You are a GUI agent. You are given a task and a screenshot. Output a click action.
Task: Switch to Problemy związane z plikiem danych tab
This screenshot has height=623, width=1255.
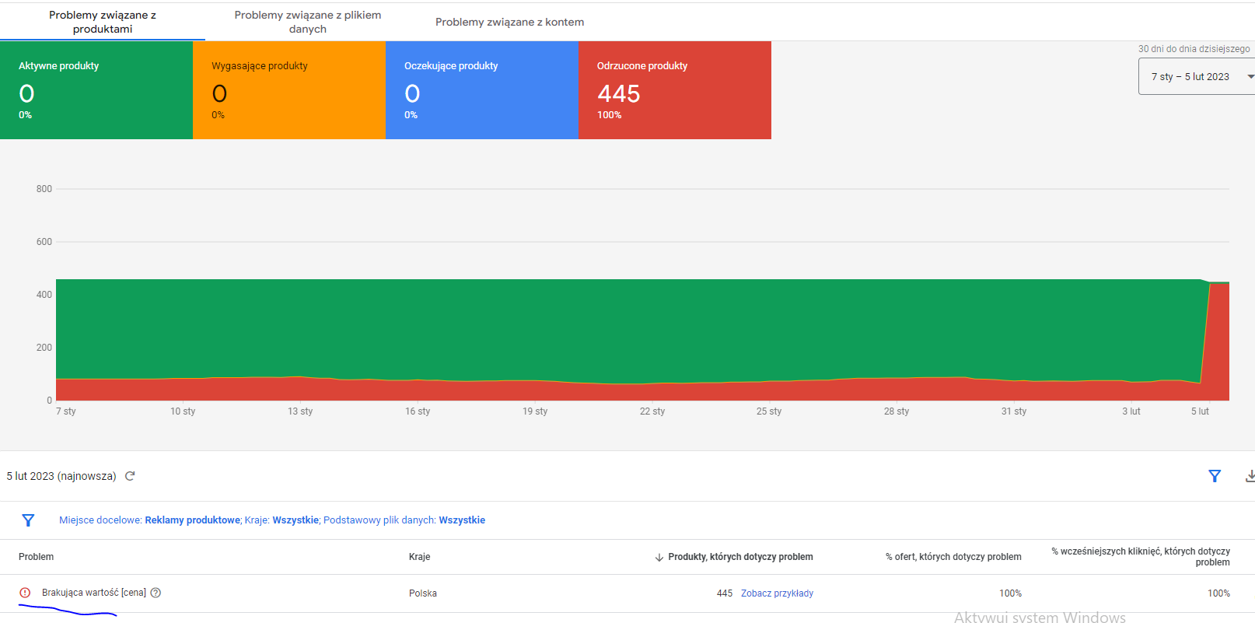click(308, 22)
